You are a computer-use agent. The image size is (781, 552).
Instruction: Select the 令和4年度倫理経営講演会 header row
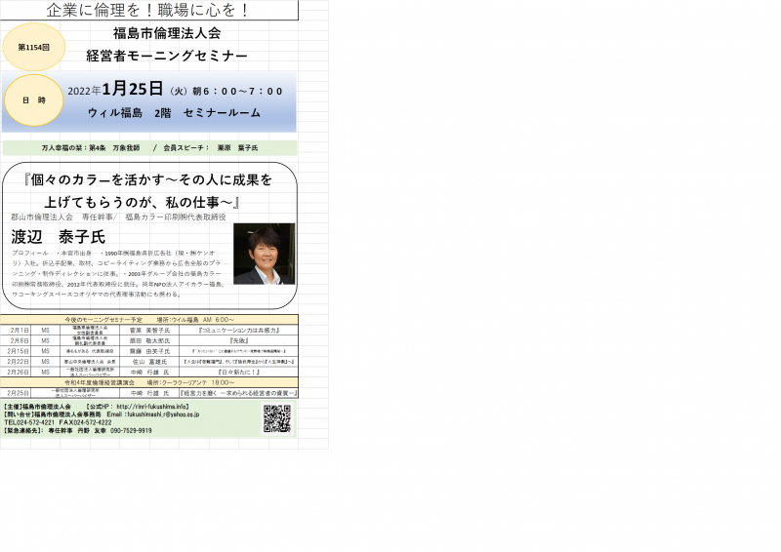pyautogui.click(x=149, y=382)
